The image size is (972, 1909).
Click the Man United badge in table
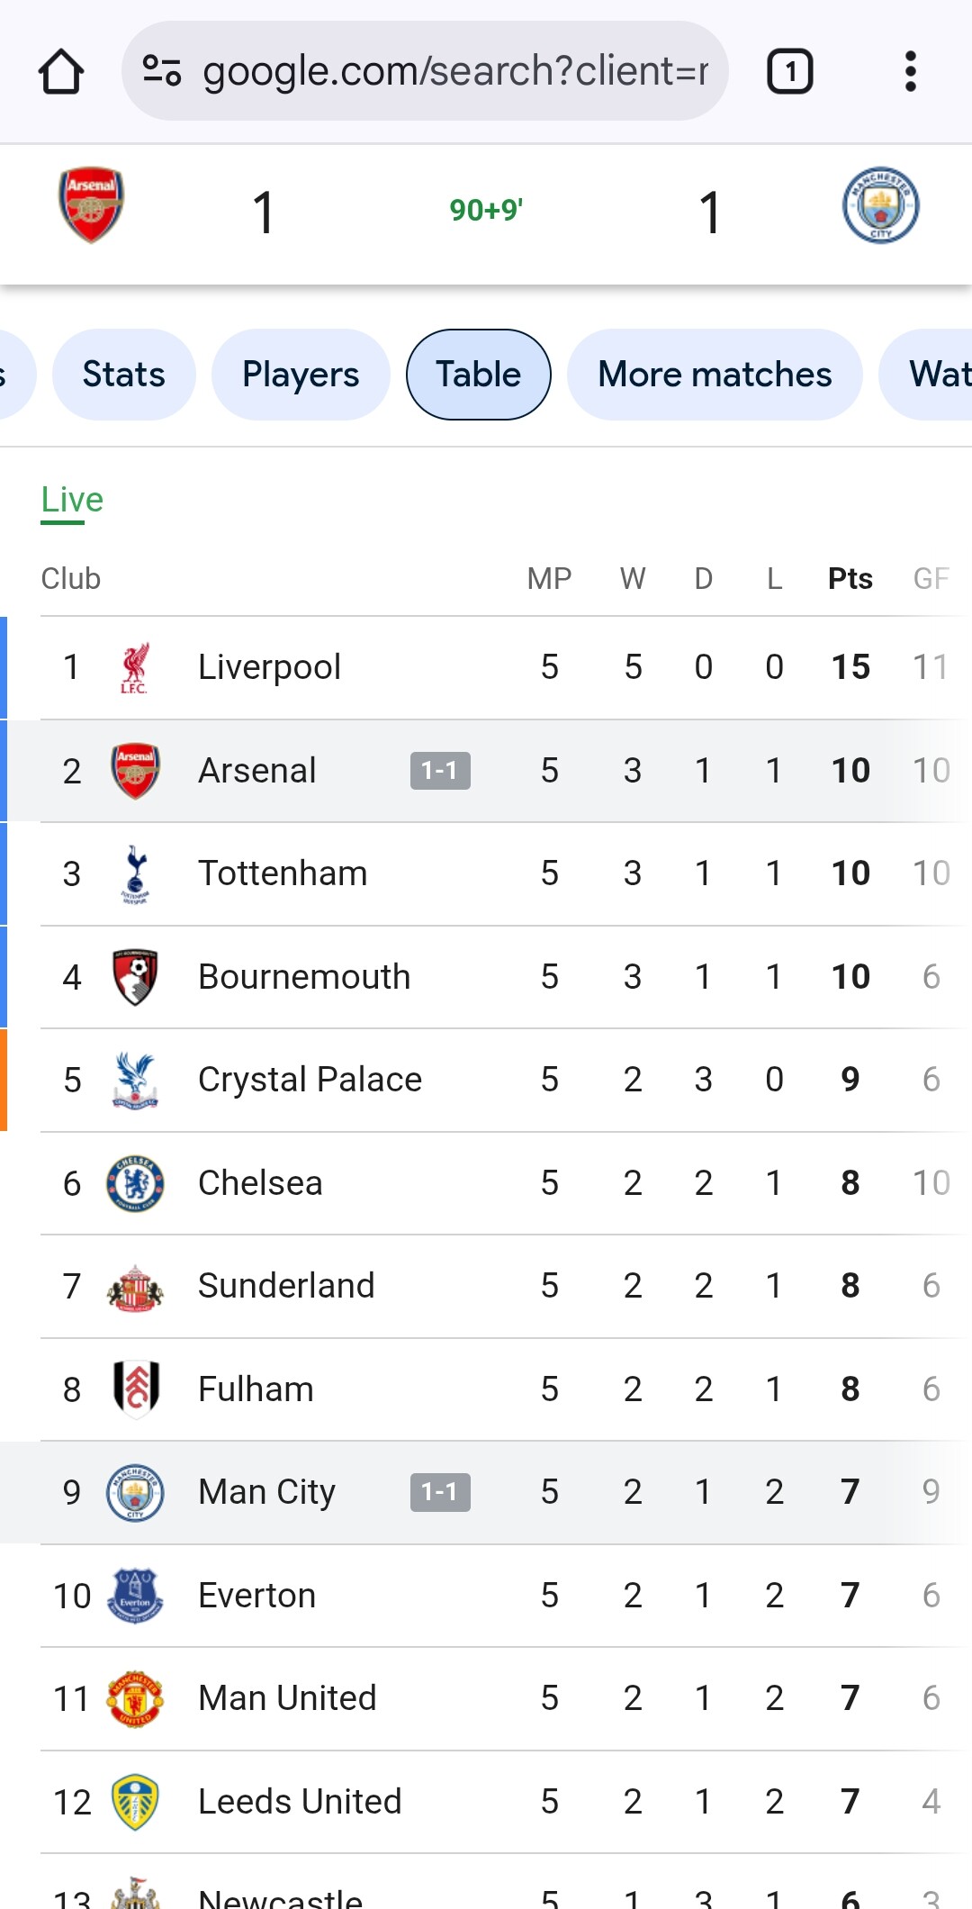click(x=135, y=1698)
